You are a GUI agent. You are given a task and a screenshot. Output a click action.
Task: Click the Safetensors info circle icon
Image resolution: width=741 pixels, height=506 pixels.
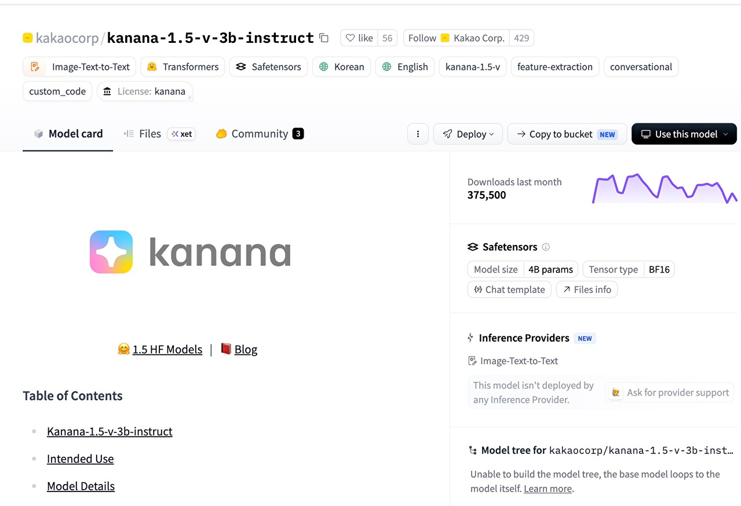pos(546,247)
